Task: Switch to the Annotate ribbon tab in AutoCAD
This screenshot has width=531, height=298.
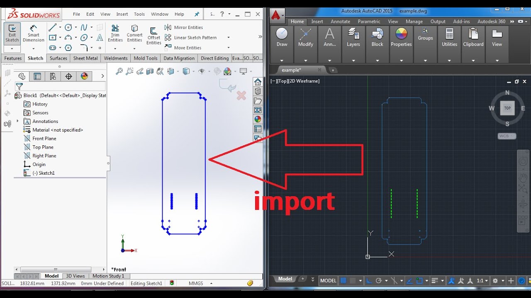Action: pos(340,22)
